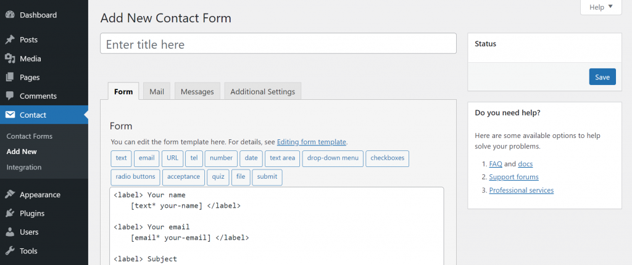Open the Integration submenu item
Image resolution: width=632 pixels, height=265 pixels.
[x=24, y=167]
